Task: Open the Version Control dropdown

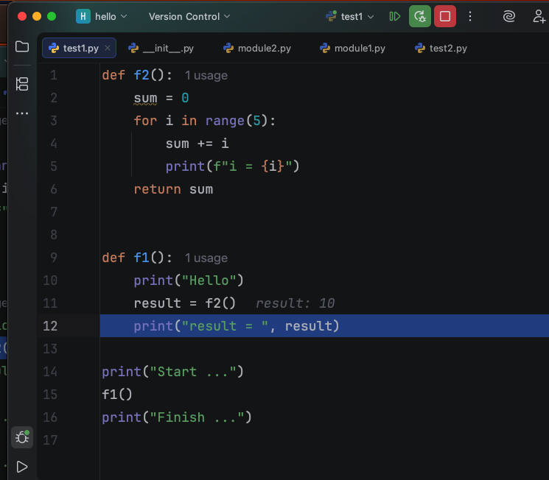Action: coord(189,16)
